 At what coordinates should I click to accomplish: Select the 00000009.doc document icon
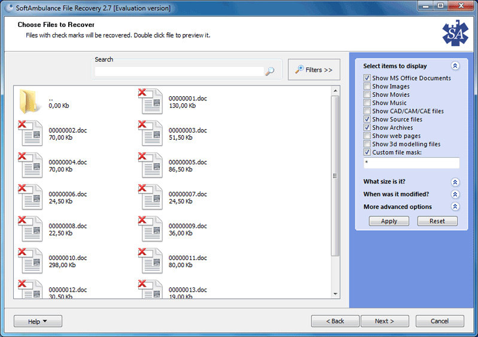(151, 230)
